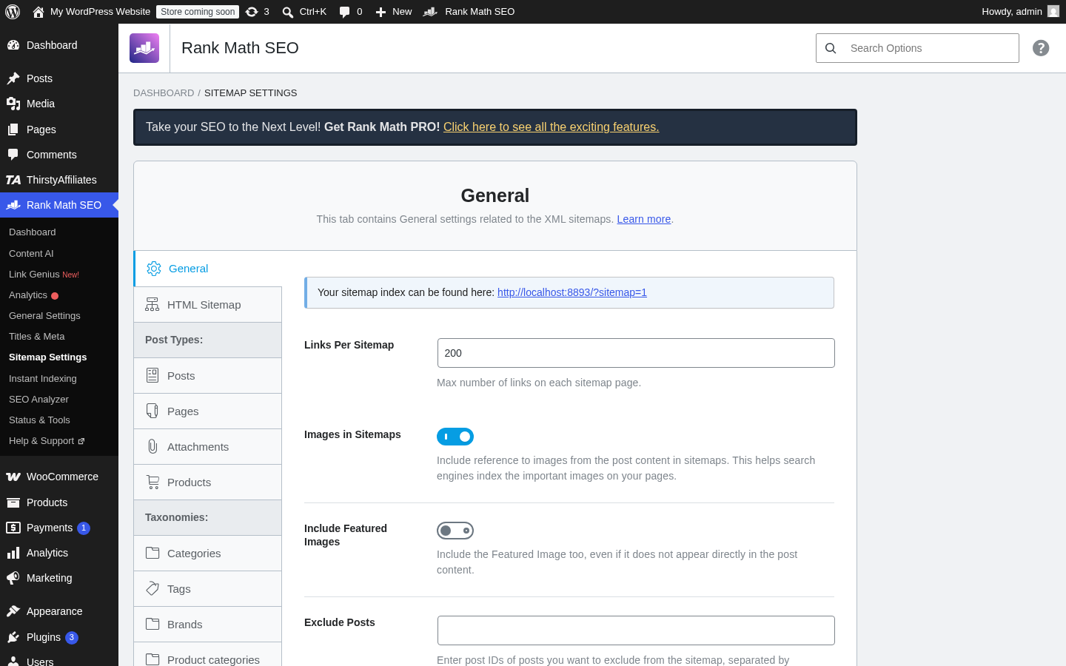Open the Categories taxonomy tab

pos(208,553)
